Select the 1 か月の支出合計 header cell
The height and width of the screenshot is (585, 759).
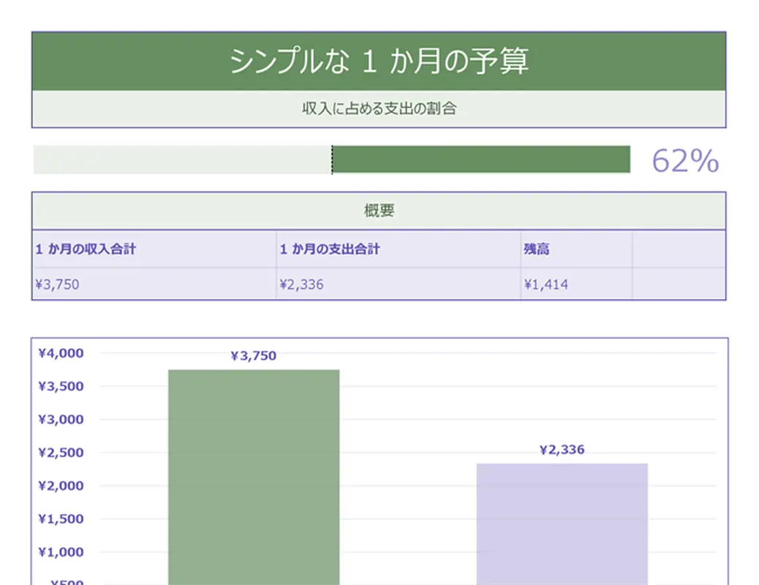(399, 249)
